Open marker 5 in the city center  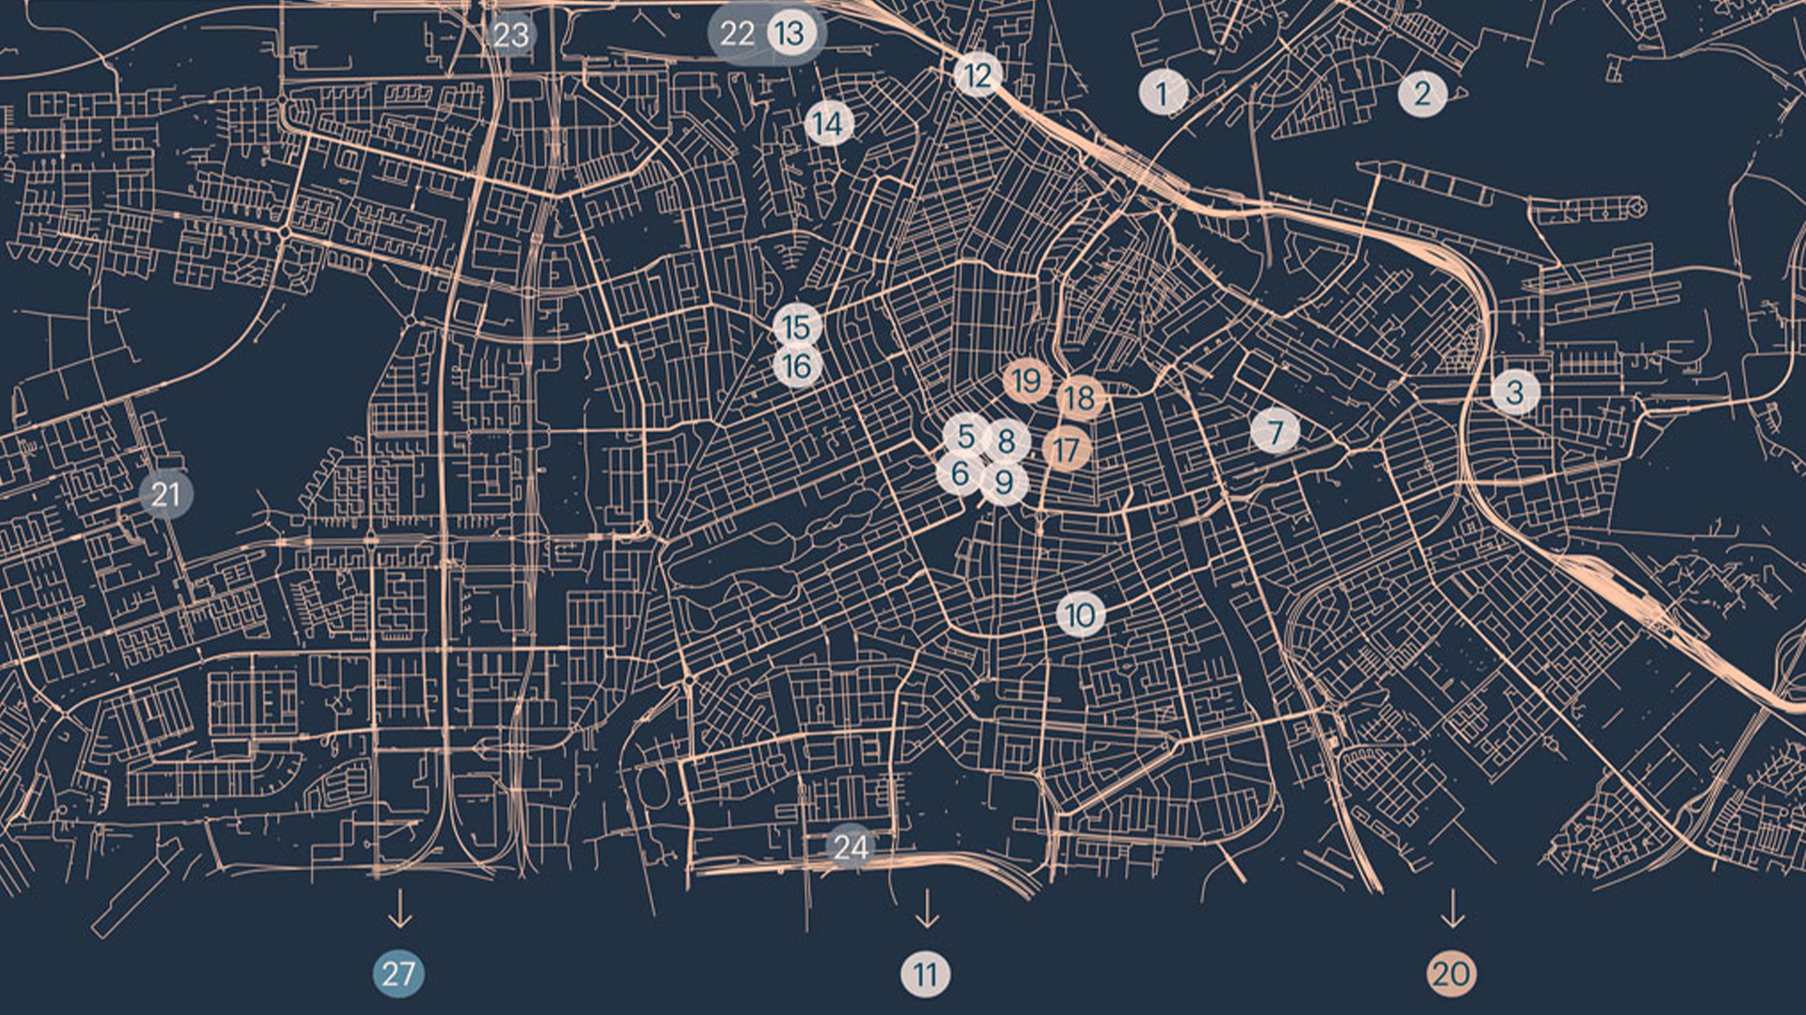[966, 437]
